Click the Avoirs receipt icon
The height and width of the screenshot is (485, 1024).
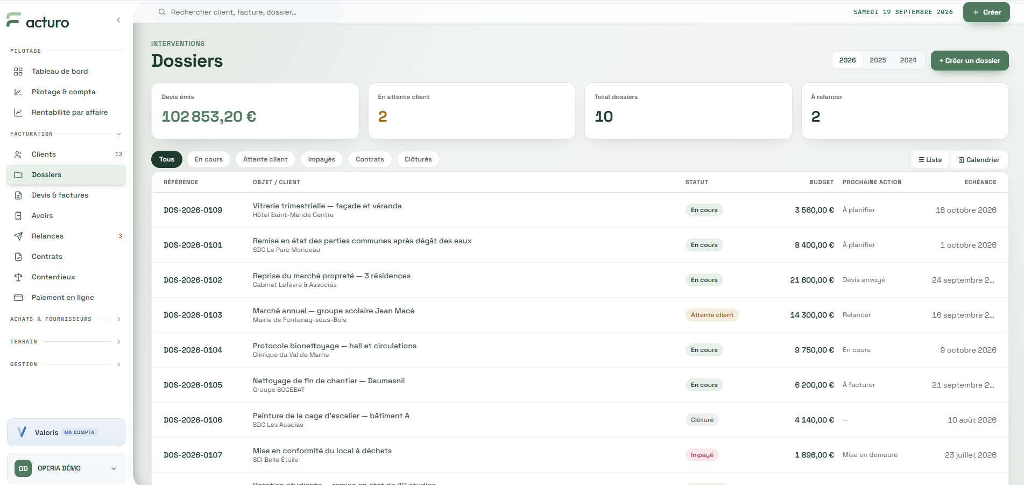[x=18, y=216]
